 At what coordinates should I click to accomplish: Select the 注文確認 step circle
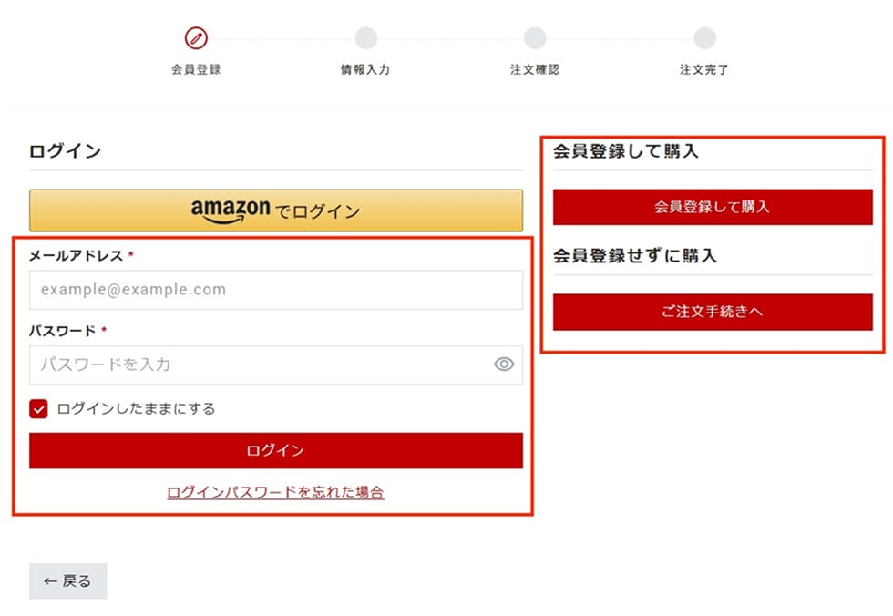(x=535, y=38)
